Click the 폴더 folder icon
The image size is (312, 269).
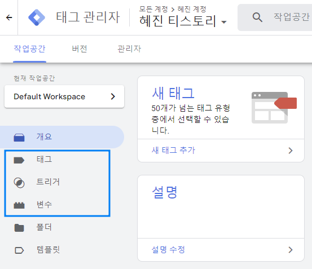(19, 228)
